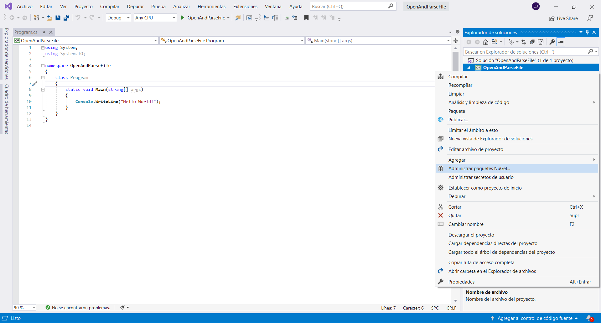Click the Save All toolbar icon
The height and width of the screenshot is (323, 601).
[66, 18]
